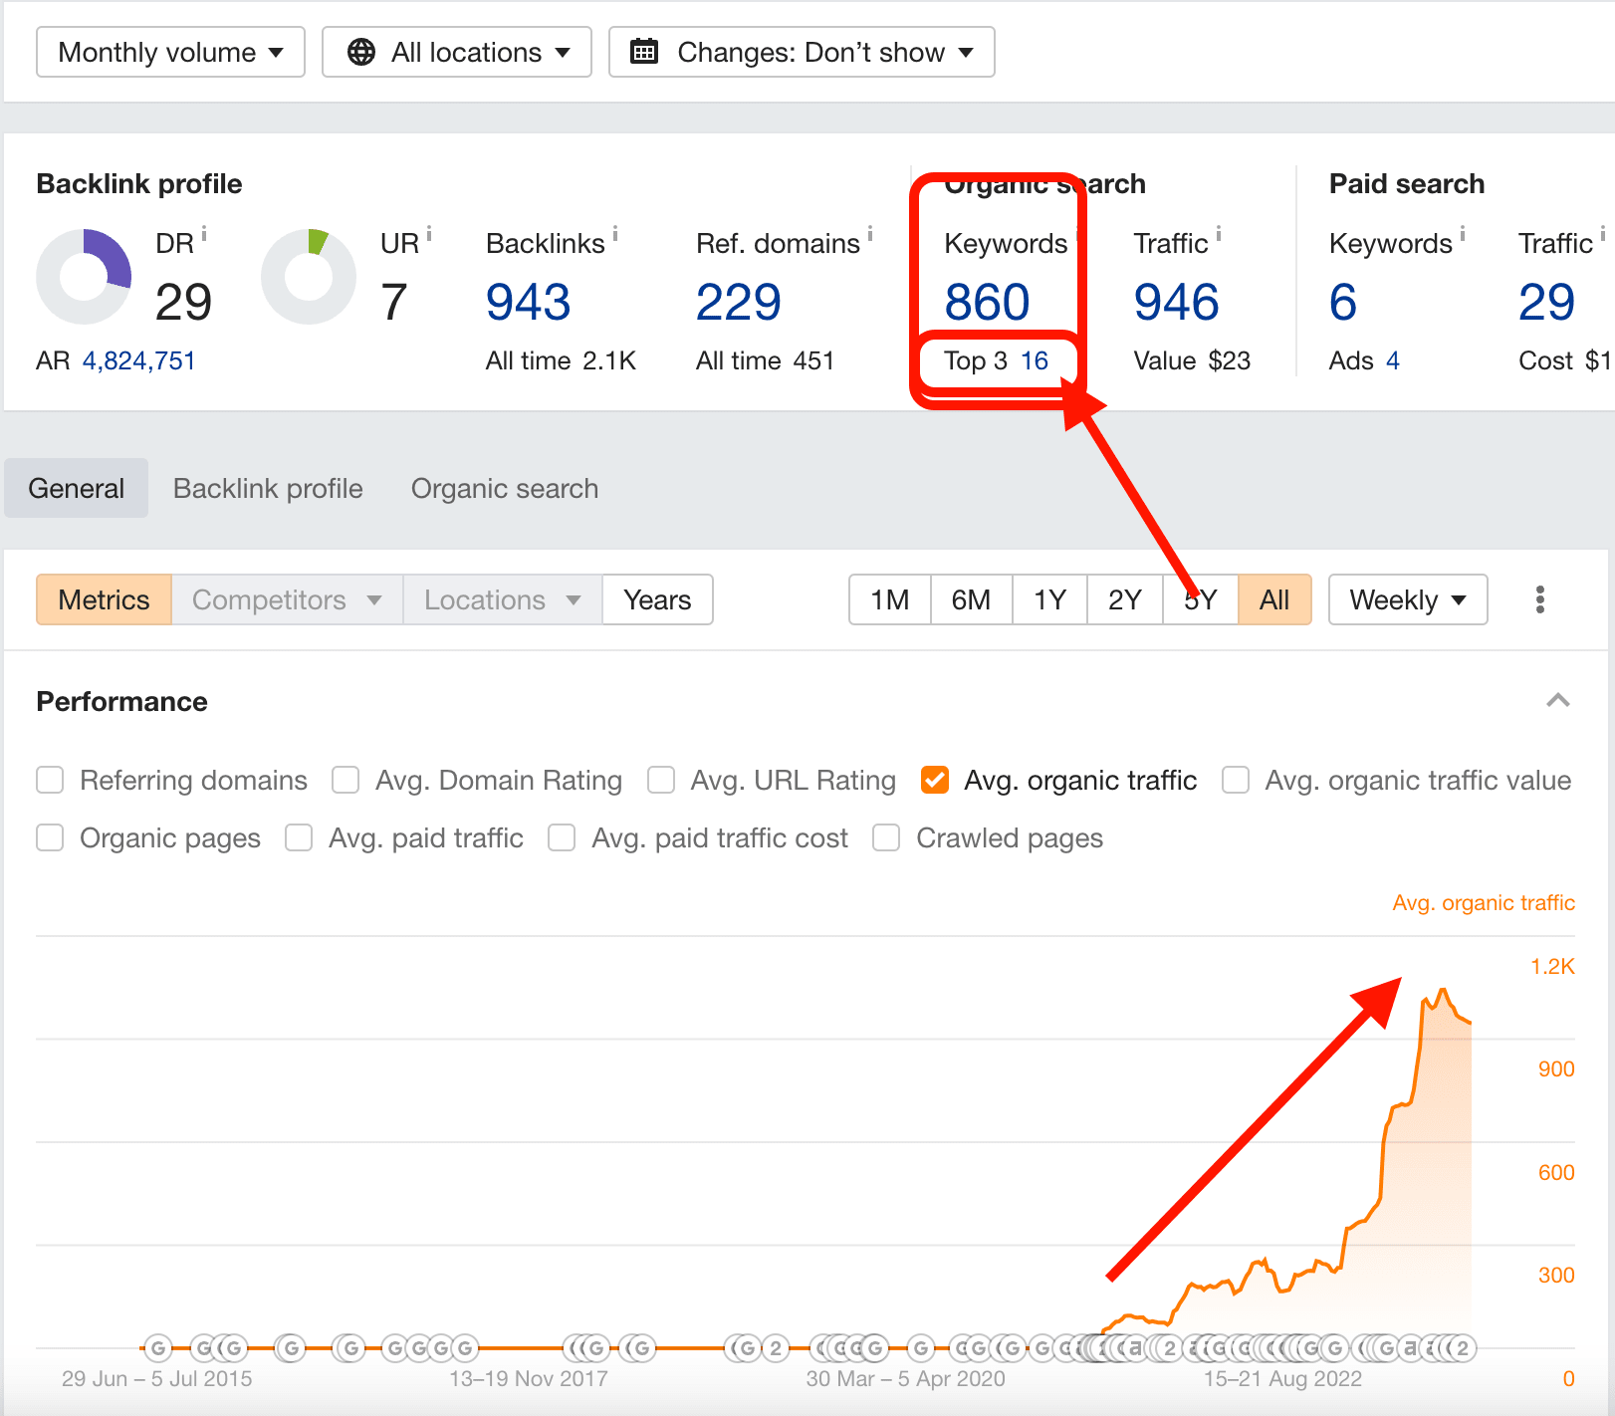This screenshot has width=1615, height=1416.
Task: Click the 13–19 Nov 2017 date label
Action: (529, 1379)
